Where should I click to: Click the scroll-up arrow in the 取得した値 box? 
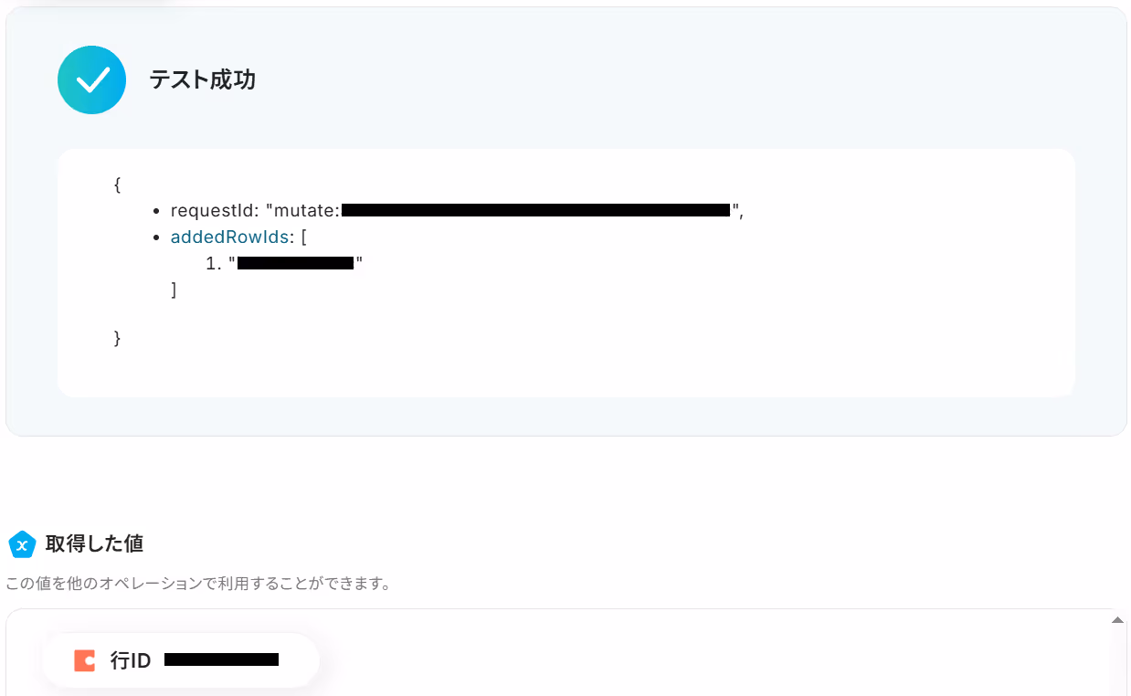(1117, 619)
